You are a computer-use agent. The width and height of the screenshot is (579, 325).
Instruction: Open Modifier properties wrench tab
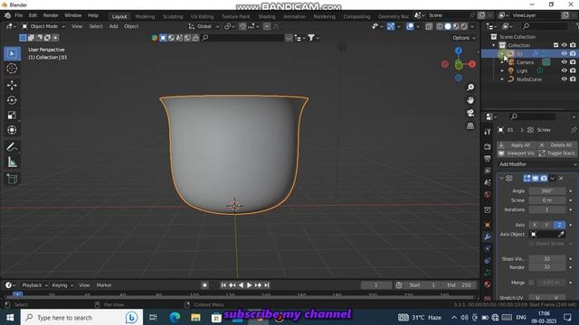click(488, 237)
